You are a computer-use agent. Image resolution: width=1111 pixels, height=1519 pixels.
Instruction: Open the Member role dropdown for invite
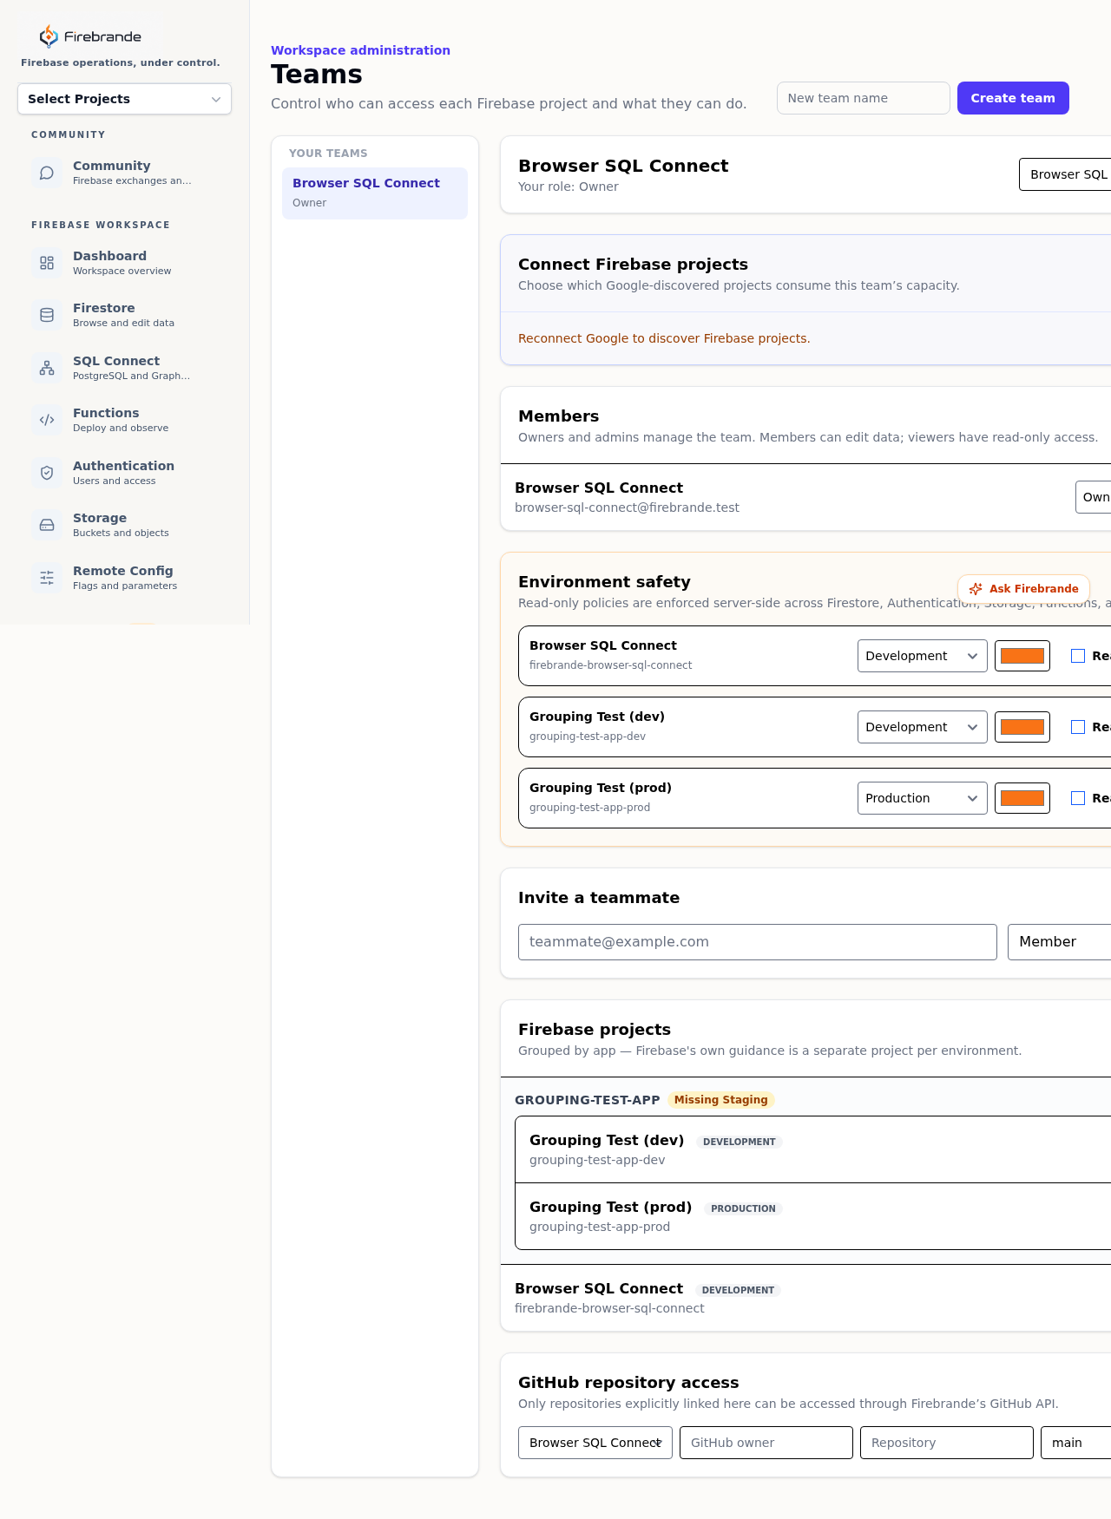[x=1059, y=942]
